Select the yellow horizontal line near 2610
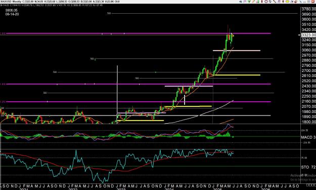The image size is (316, 190). [x=237, y=75]
